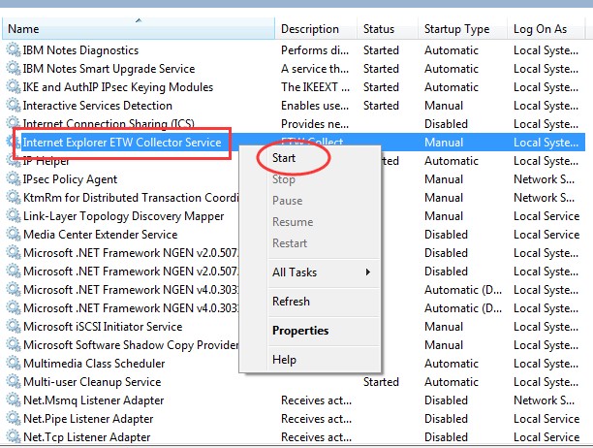Sort by the Log On As column header

[546, 29]
